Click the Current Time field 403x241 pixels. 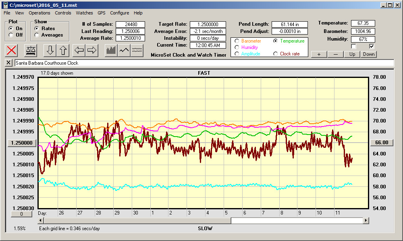coord(208,45)
